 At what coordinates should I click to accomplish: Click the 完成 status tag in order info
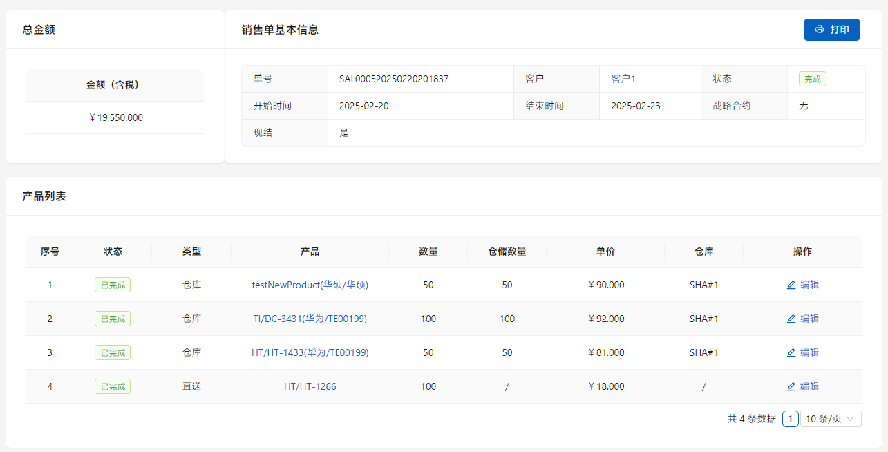click(812, 79)
